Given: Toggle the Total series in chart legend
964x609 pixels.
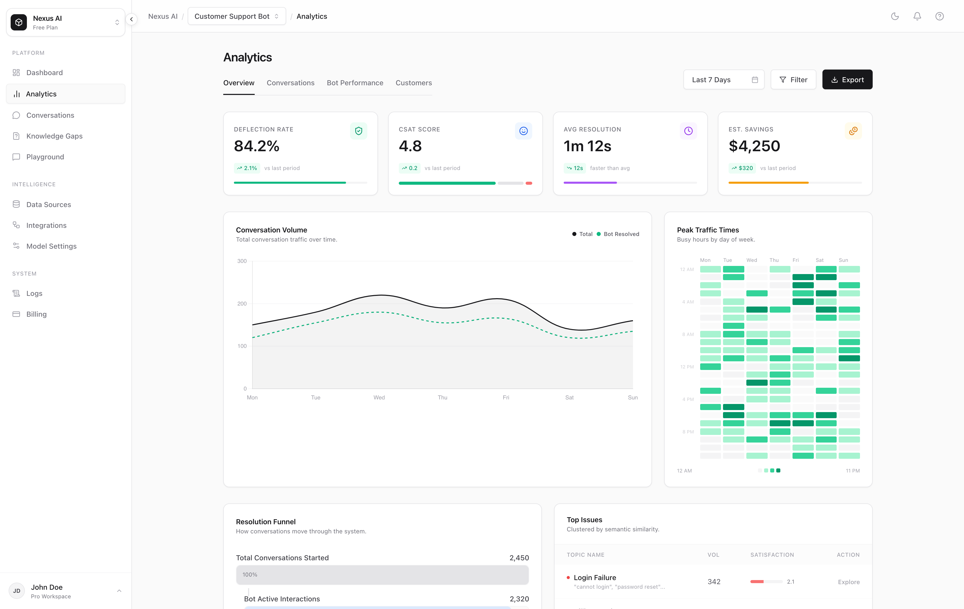Looking at the screenshot, I should pyautogui.click(x=582, y=234).
